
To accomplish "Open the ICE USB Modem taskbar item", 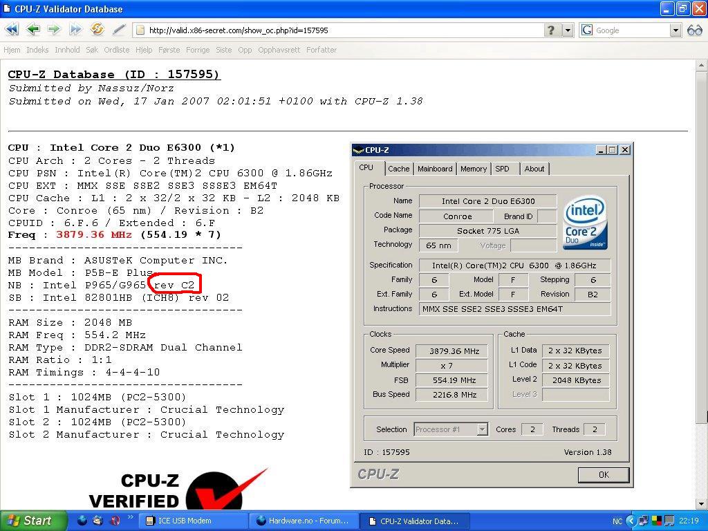I will pyautogui.click(x=194, y=521).
